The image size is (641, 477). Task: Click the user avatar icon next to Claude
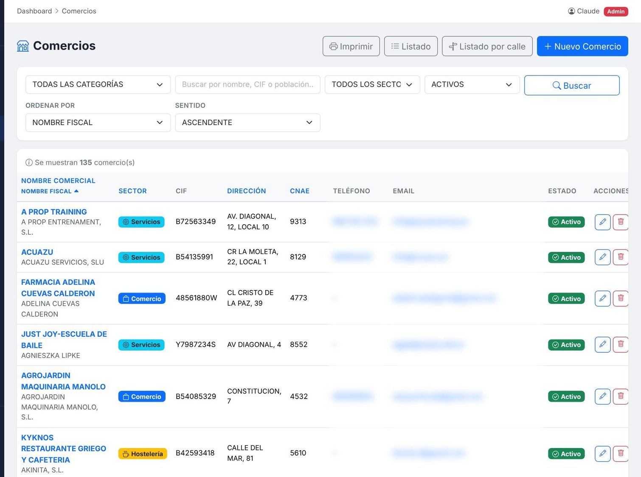coord(571,11)
